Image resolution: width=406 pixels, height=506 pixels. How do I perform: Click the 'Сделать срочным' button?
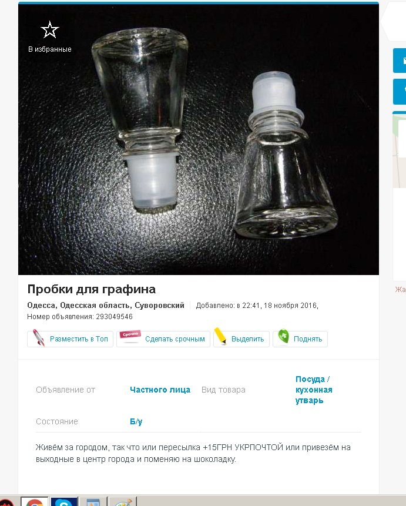163,339
